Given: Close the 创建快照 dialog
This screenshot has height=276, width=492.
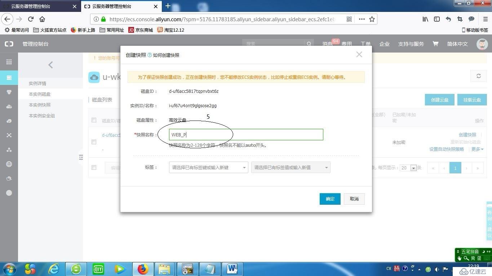Looking at the screenshot, I should [359, 54].
